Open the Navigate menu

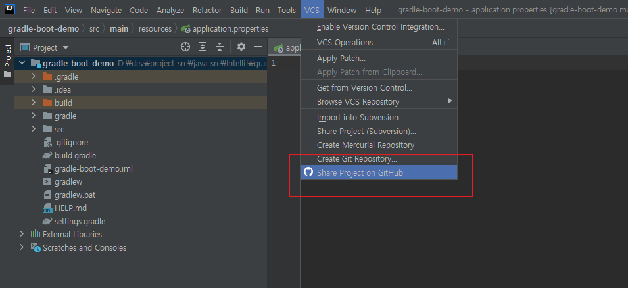pyautogui.click(x=106, y=11)
